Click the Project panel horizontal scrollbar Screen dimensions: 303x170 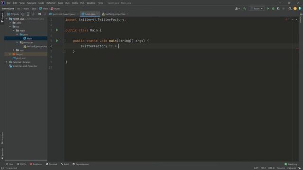pyautogui.click(x=26, y=161)
